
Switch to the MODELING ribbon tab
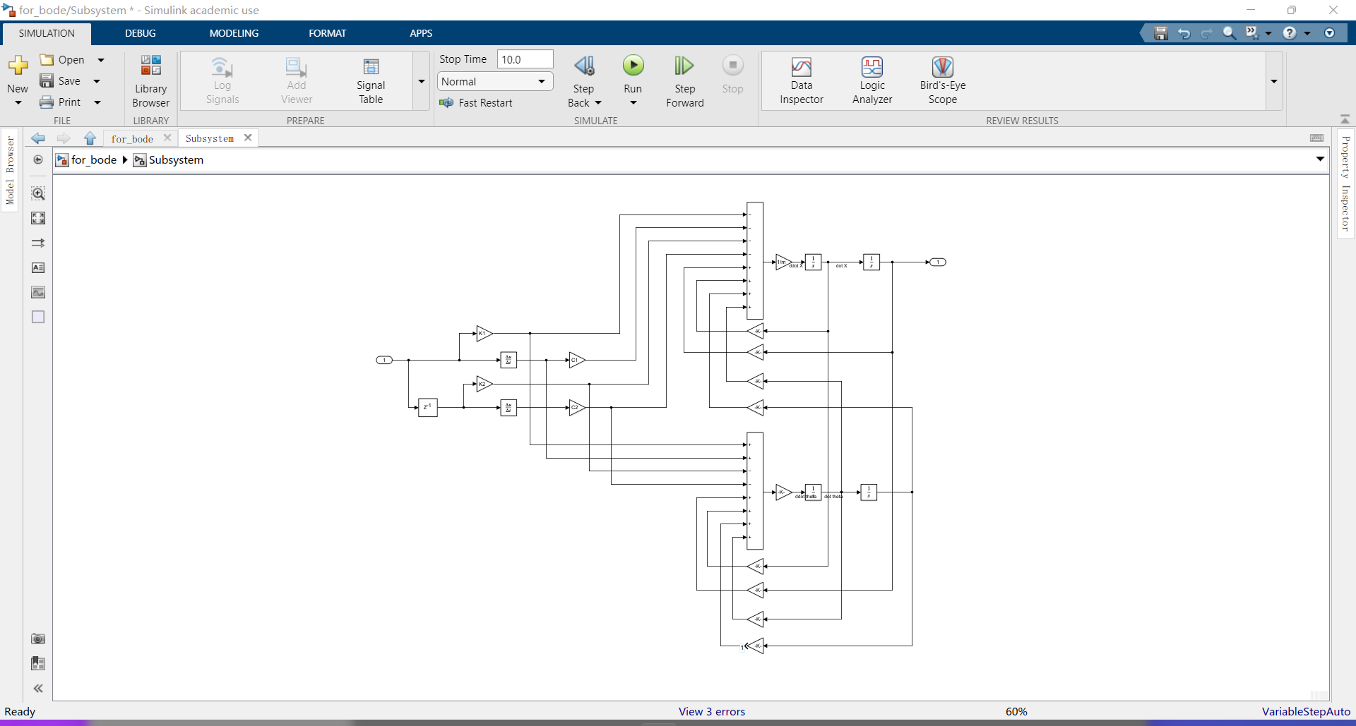(234, 33)
